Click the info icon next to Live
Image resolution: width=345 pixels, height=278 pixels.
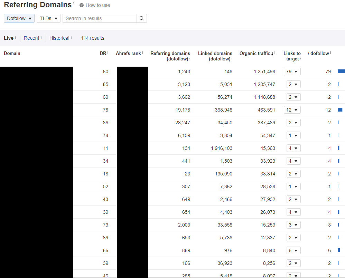coord(16,37)
